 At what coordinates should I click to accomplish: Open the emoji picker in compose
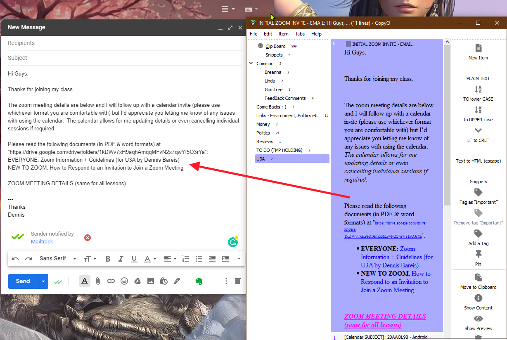pyautogui.click(x=124, y=281)
